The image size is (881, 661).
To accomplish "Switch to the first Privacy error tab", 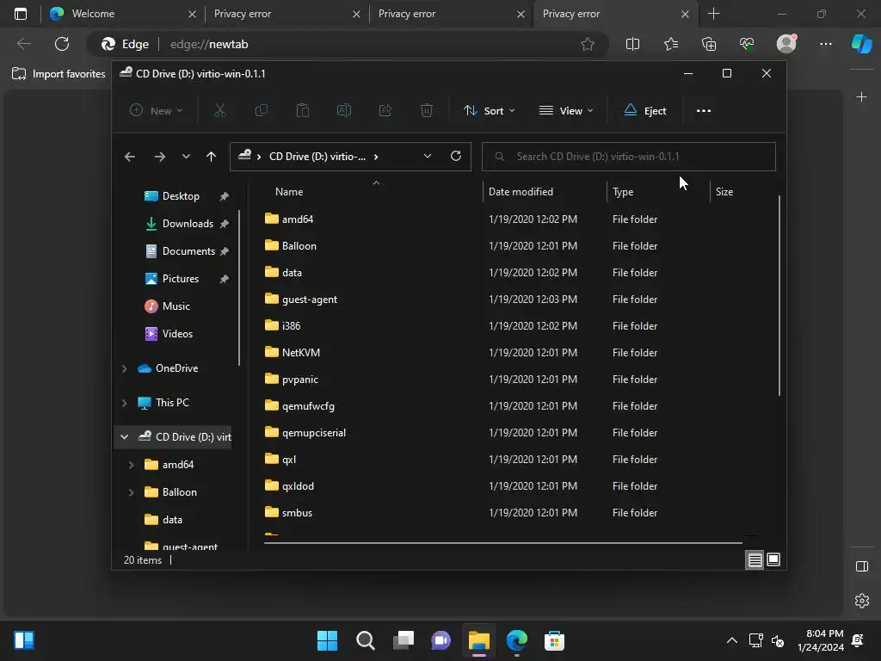I will pyautogui.click(x=286, y=14).
